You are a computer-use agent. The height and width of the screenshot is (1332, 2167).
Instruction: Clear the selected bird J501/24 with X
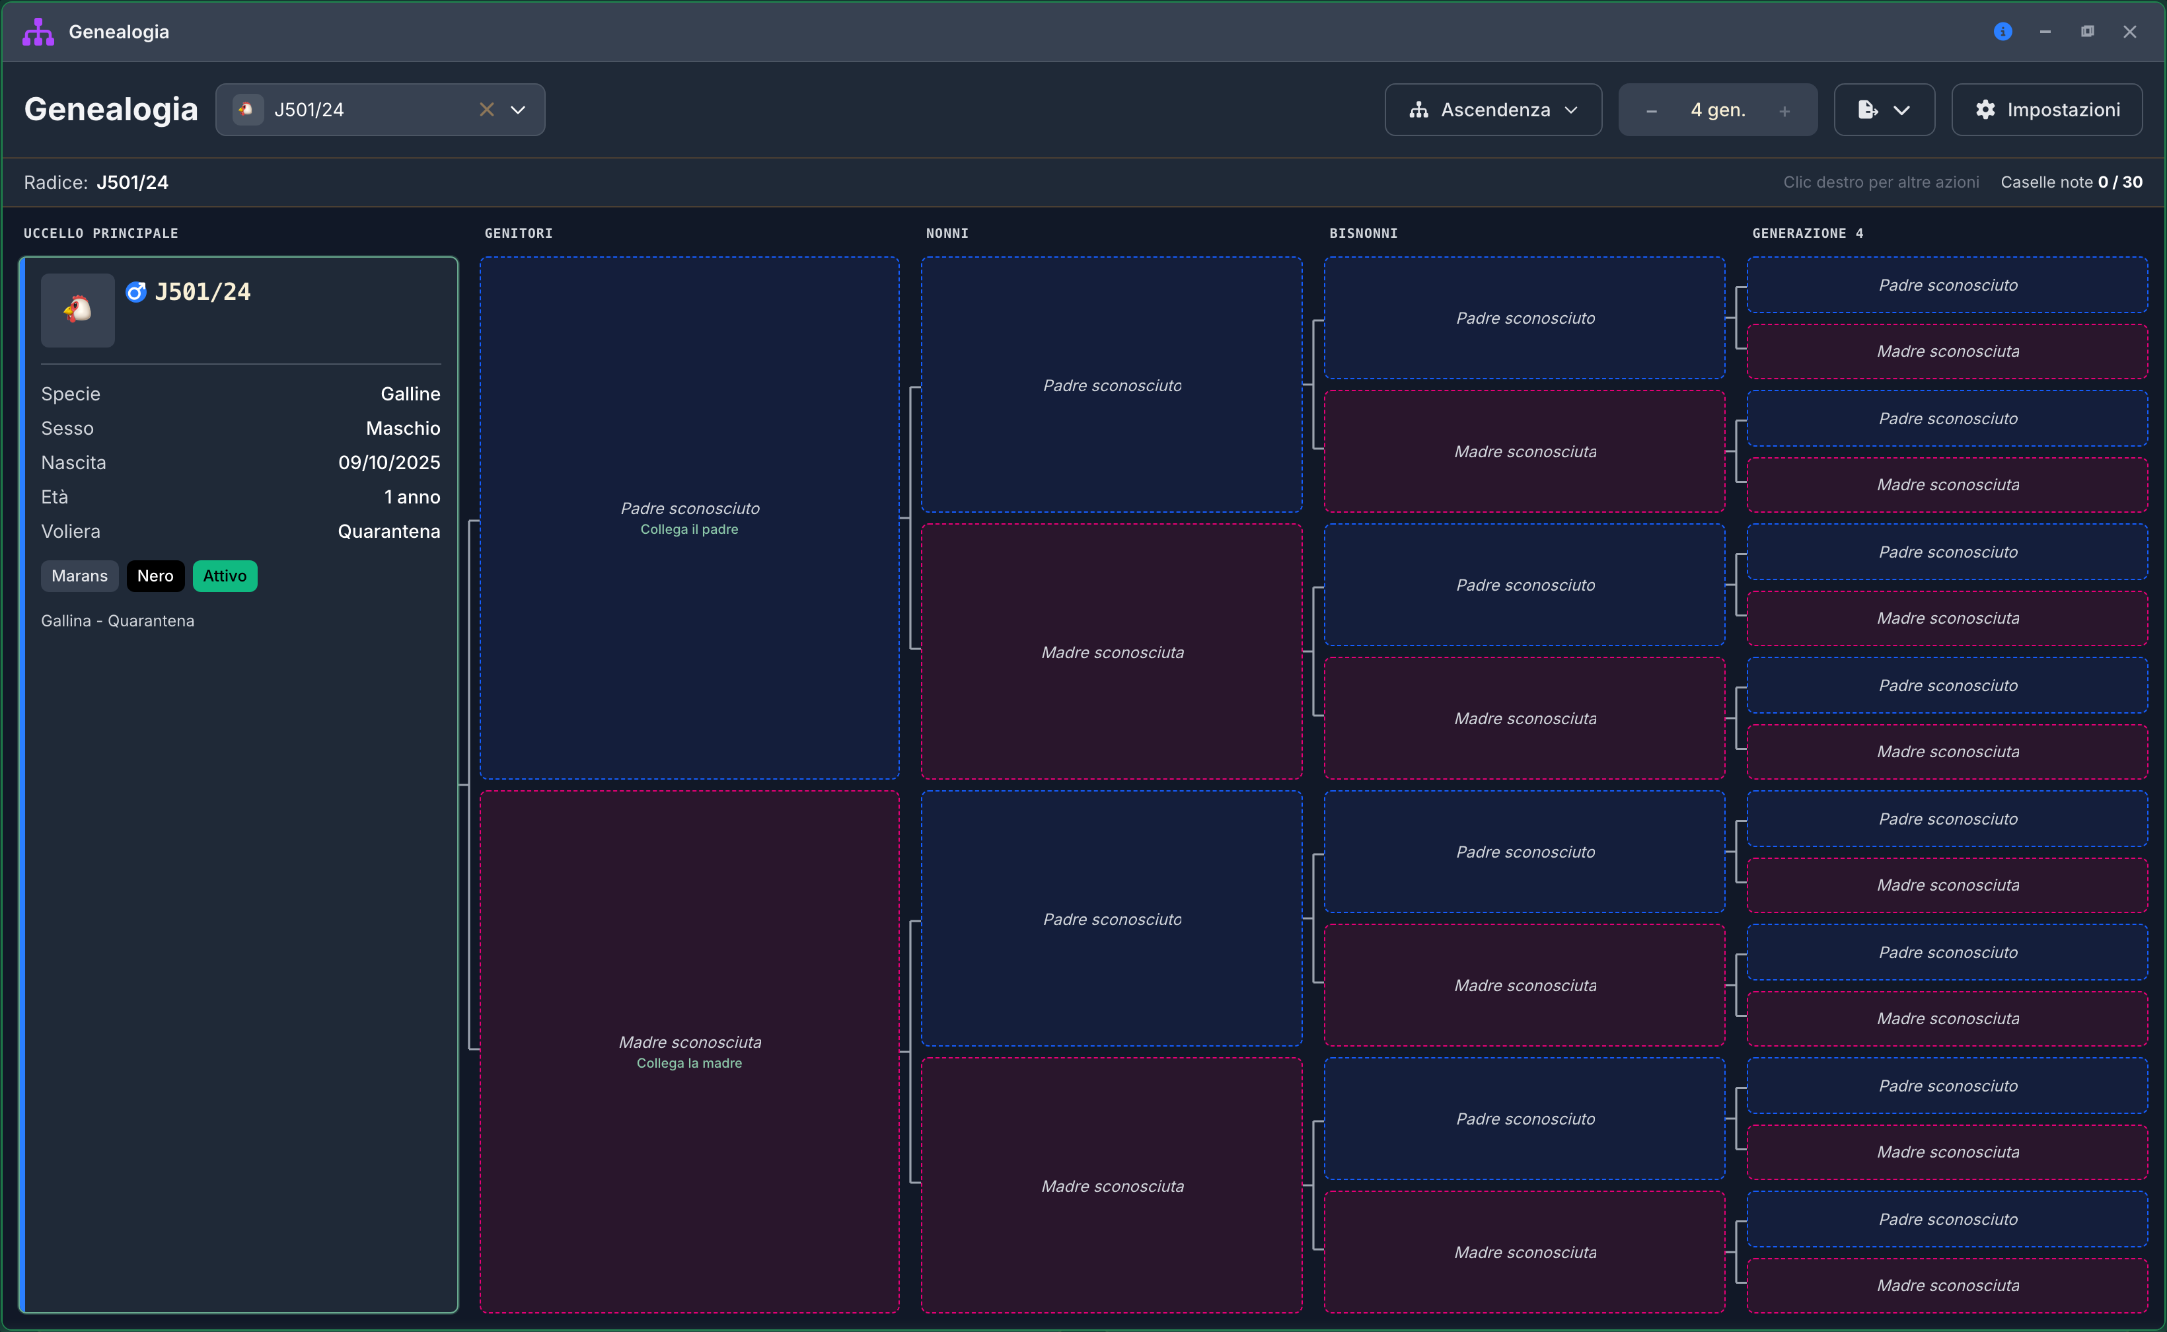pos(486,109)
